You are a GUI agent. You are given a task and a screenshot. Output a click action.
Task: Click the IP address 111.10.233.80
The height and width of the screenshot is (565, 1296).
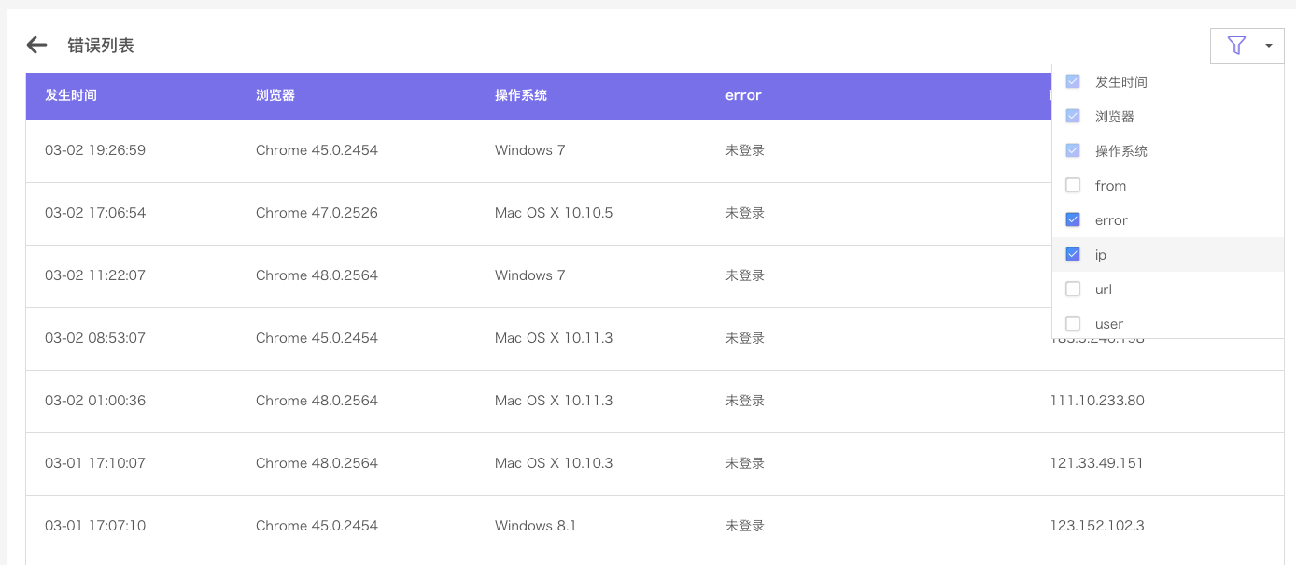coord(1097,401)
